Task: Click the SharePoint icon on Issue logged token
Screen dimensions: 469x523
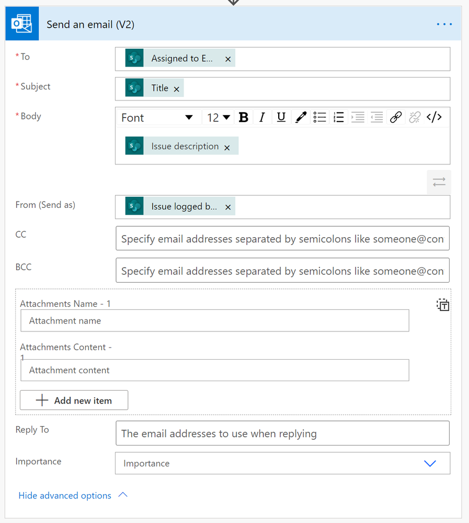Action: (x=134, y=206)
